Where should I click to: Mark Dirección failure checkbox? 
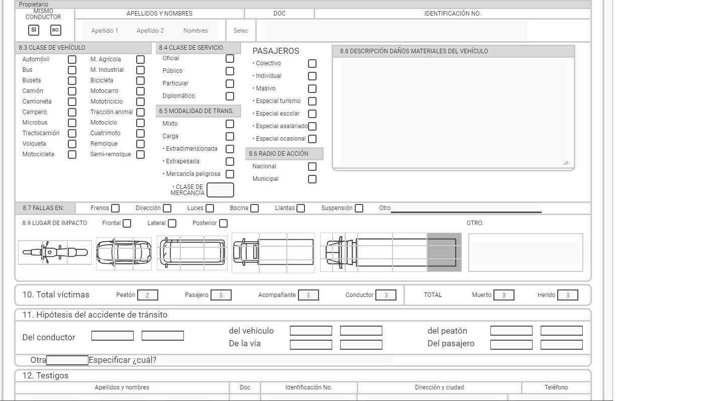[167, 208]
